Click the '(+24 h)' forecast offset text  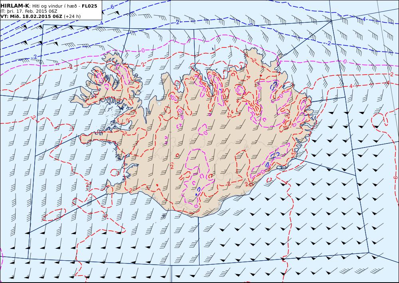tap(72, 16)
